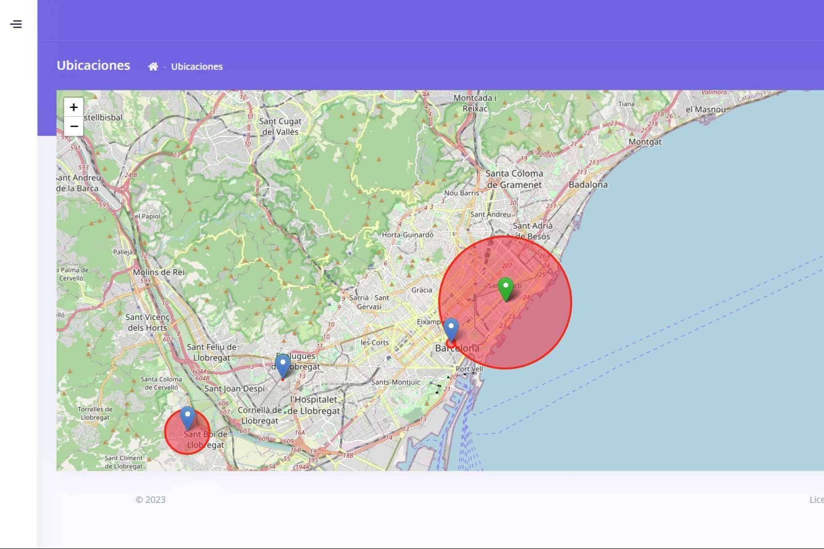This screenshot has width=824, height=549.
Task: Zoom in the map with plus button
Action: click(x=74, y=107)
